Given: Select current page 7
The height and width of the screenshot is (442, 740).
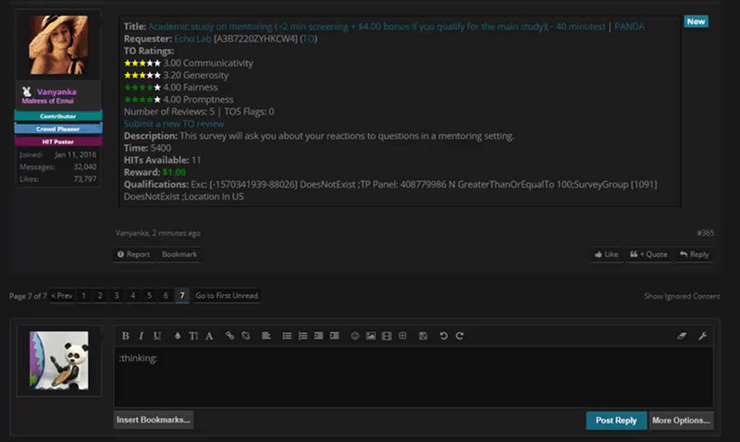Looking at the screenshot, I should pyautogui.click(x=182, y=296).
